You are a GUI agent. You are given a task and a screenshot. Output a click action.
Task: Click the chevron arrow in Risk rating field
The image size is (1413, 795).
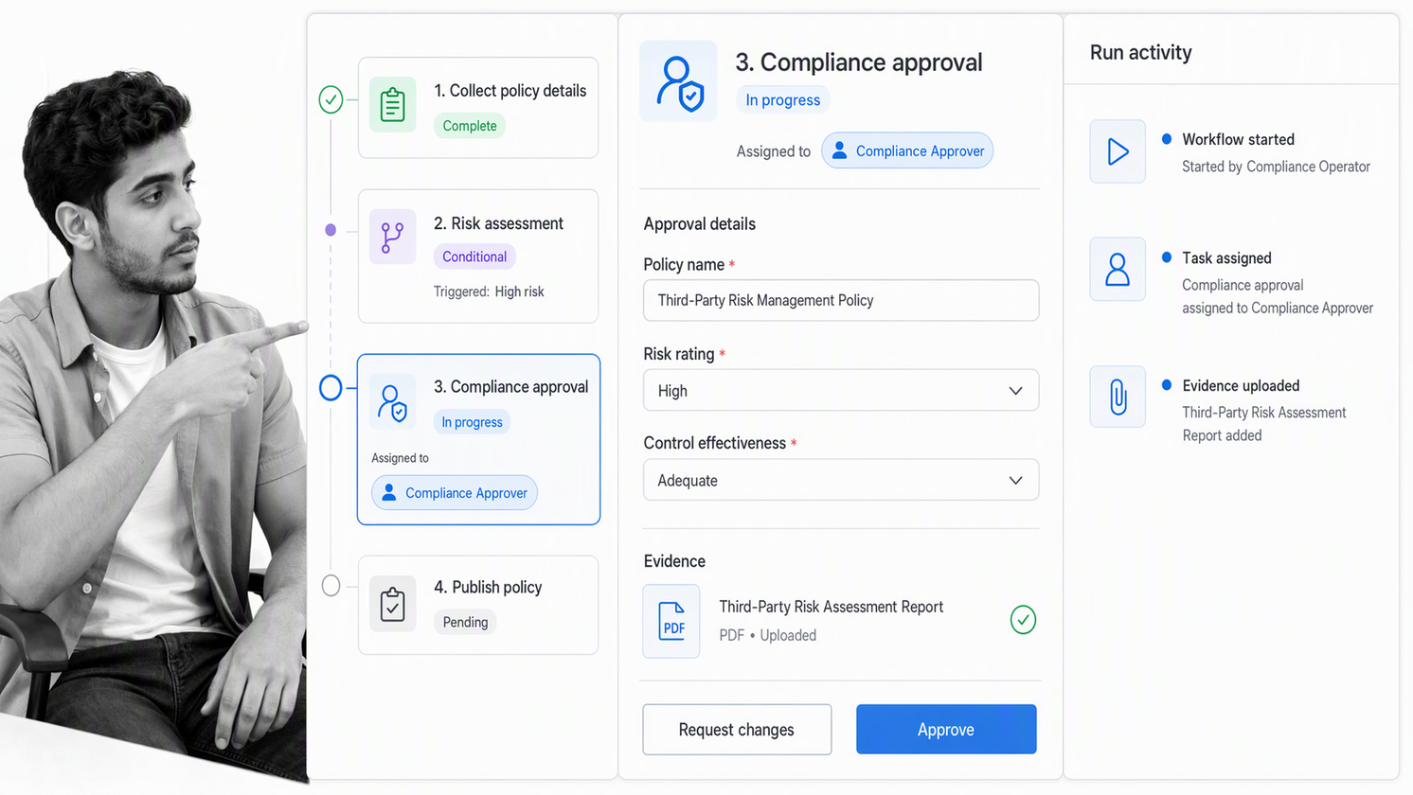(x=1015, y=391)
